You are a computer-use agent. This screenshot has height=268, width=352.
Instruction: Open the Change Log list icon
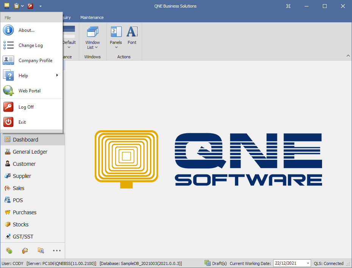coord(8,45)
